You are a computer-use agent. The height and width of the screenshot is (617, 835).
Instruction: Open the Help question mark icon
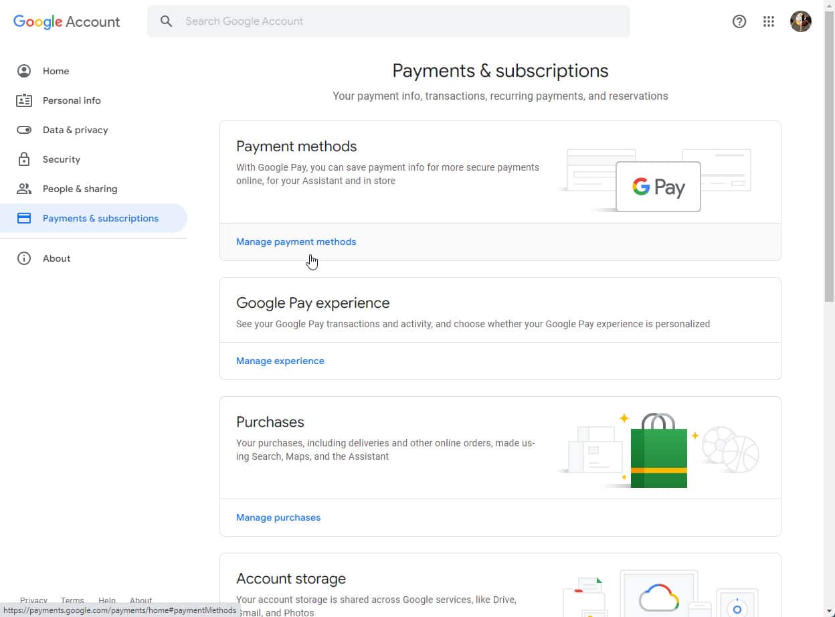739,21
